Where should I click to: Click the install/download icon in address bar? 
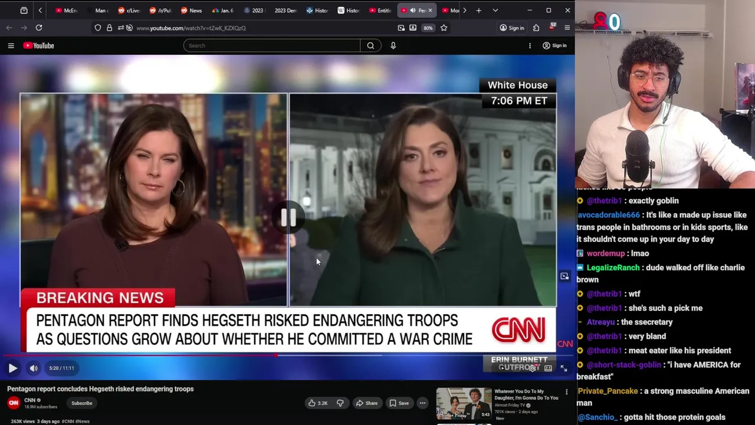[x=413, y=28]
